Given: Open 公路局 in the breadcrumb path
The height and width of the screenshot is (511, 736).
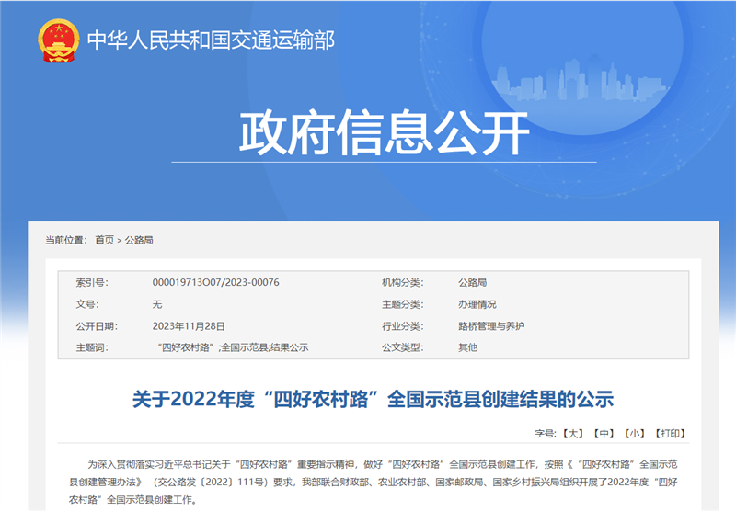Looking at the screenshot, I should pyautogui.click(x=139, y=240).
